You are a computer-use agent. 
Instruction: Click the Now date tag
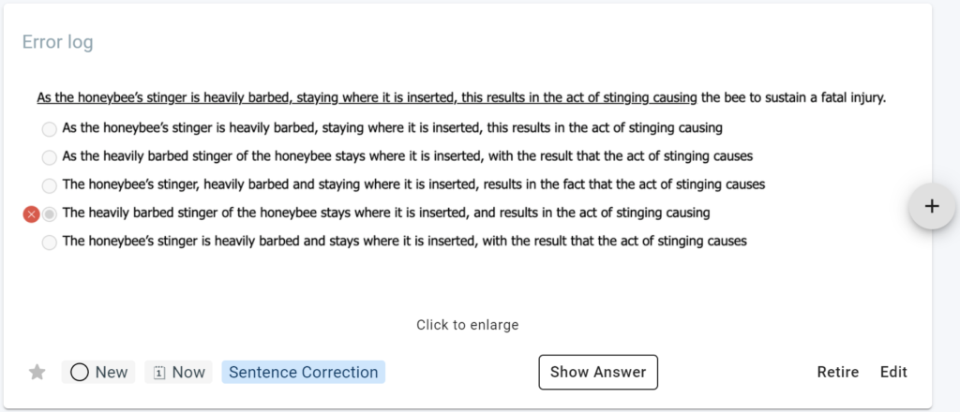tap(178, 373)
